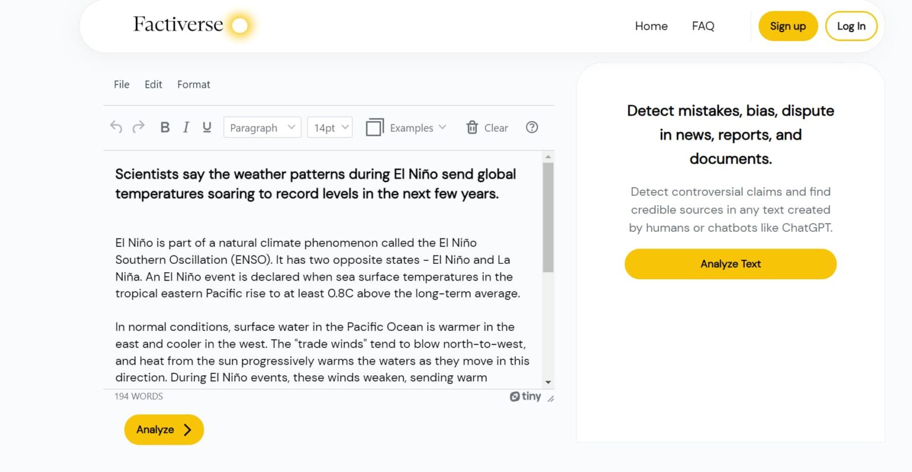Toggle Bold formatting
This screenshot has height=472, width=912.
click(165, 127)
